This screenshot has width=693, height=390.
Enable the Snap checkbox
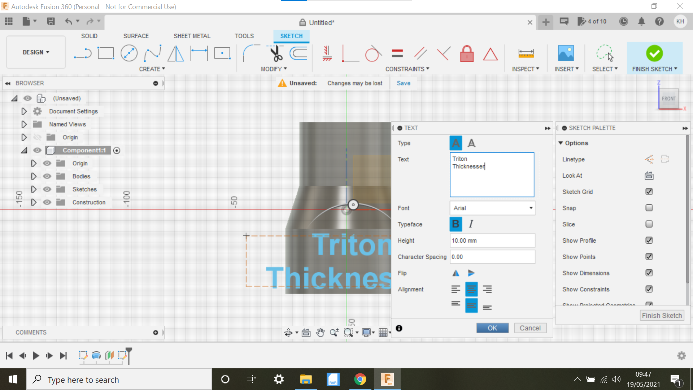pos(649,208)
